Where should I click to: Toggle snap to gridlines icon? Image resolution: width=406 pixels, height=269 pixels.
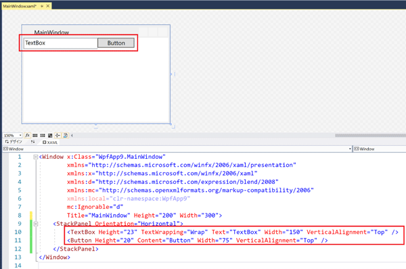43,135
